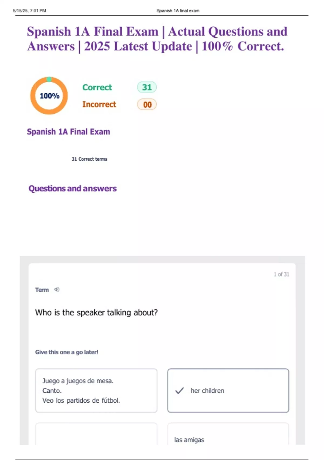Select the green '31' correct count badge

147,87
